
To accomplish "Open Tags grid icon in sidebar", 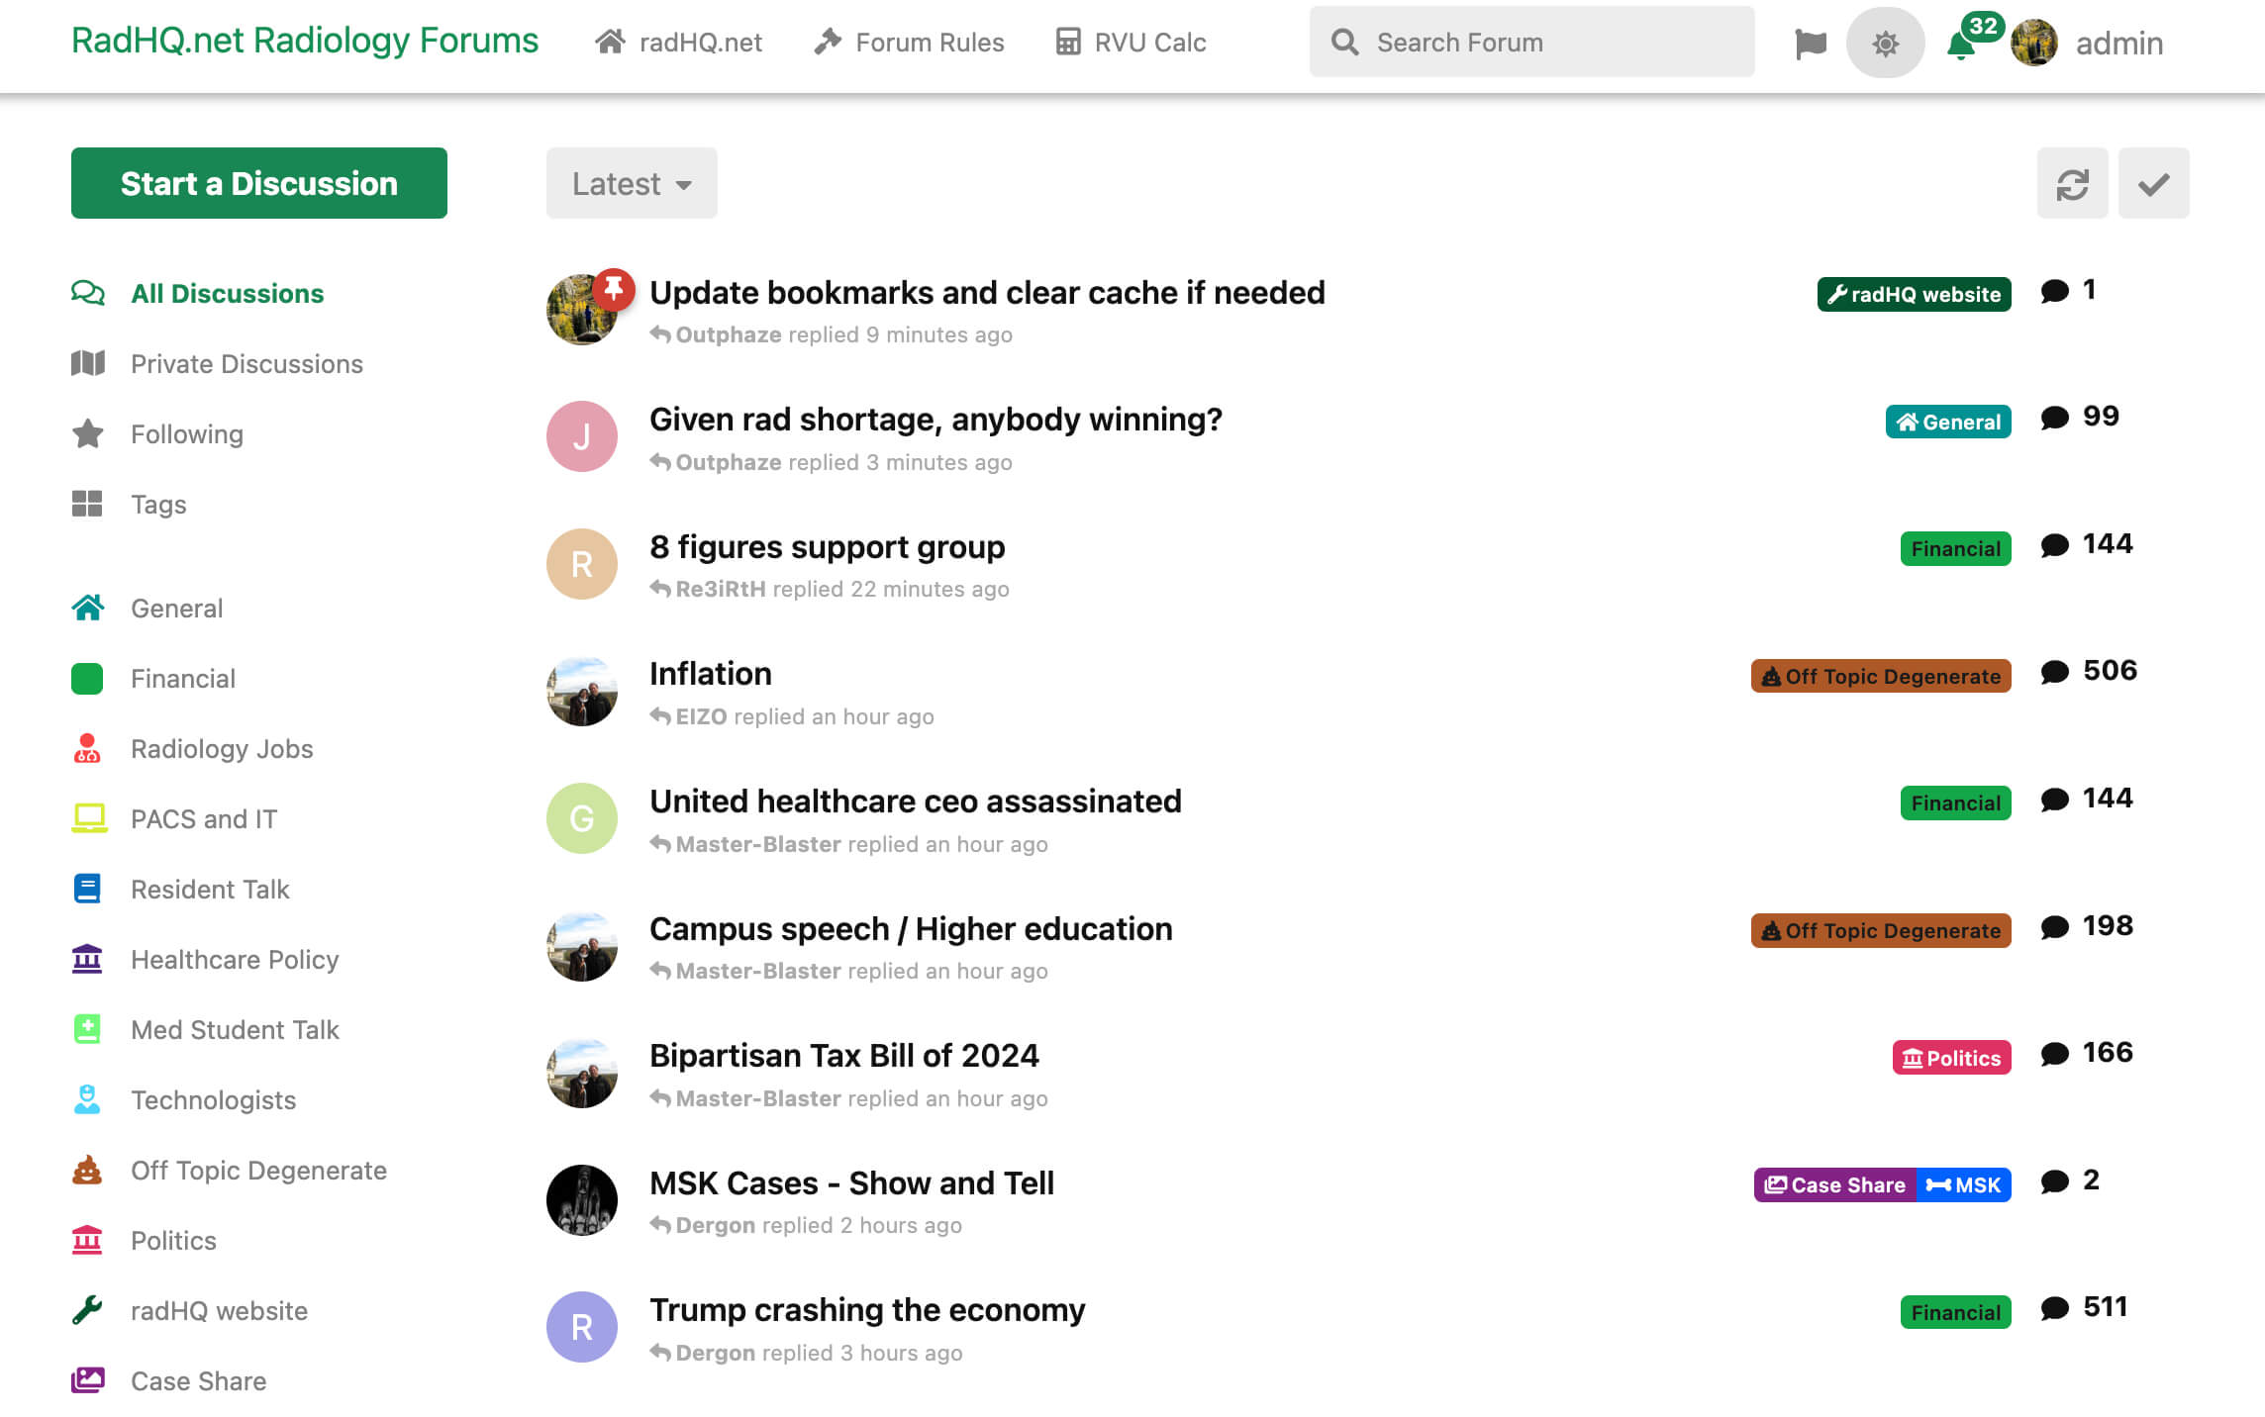I will (x=87, y=504).
